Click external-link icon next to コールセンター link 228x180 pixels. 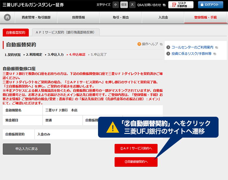217,48
